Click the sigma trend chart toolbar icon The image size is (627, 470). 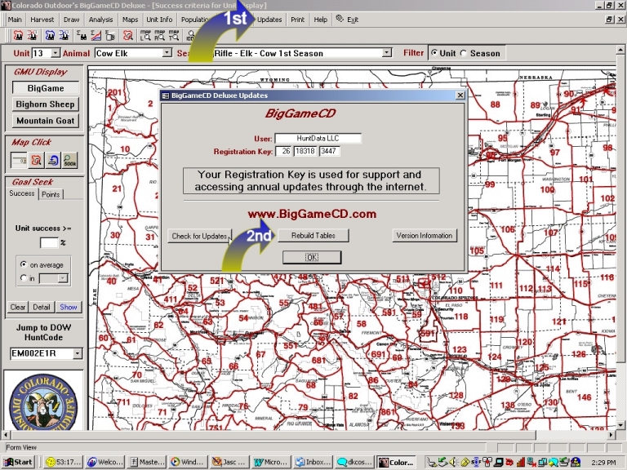coord(96,36)
